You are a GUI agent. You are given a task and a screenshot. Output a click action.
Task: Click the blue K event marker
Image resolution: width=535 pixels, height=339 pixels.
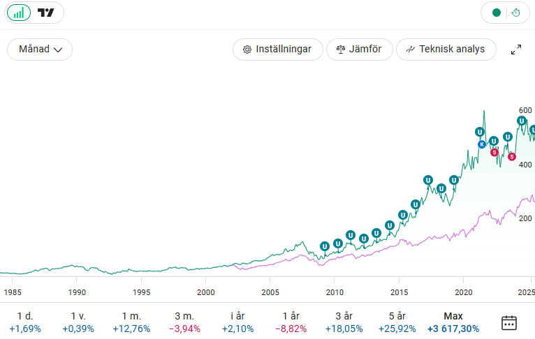481,144
